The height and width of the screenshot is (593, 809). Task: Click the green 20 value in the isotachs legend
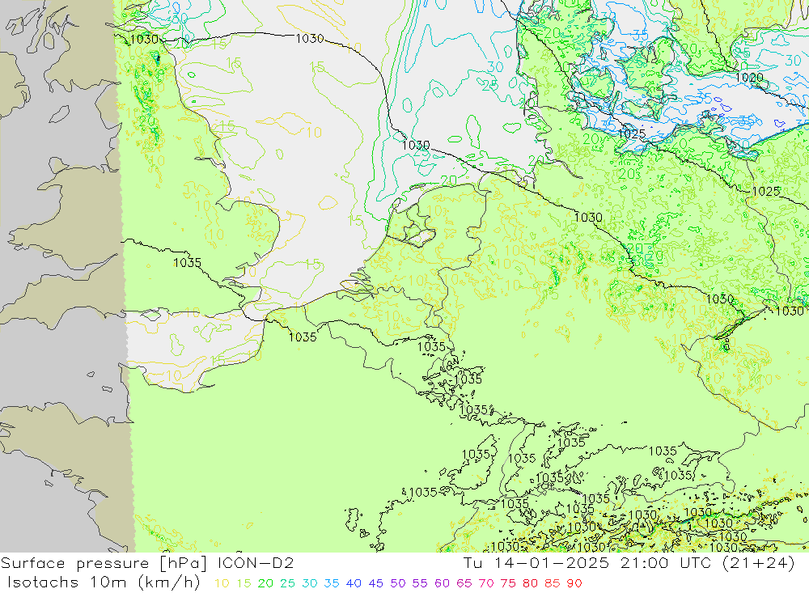click(x=265, y=583)
